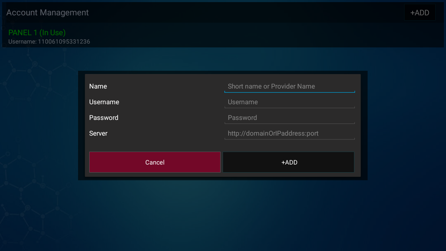
Task: Click the Server label in dialog
Action: pyautogui.click(x=98, y=134)
